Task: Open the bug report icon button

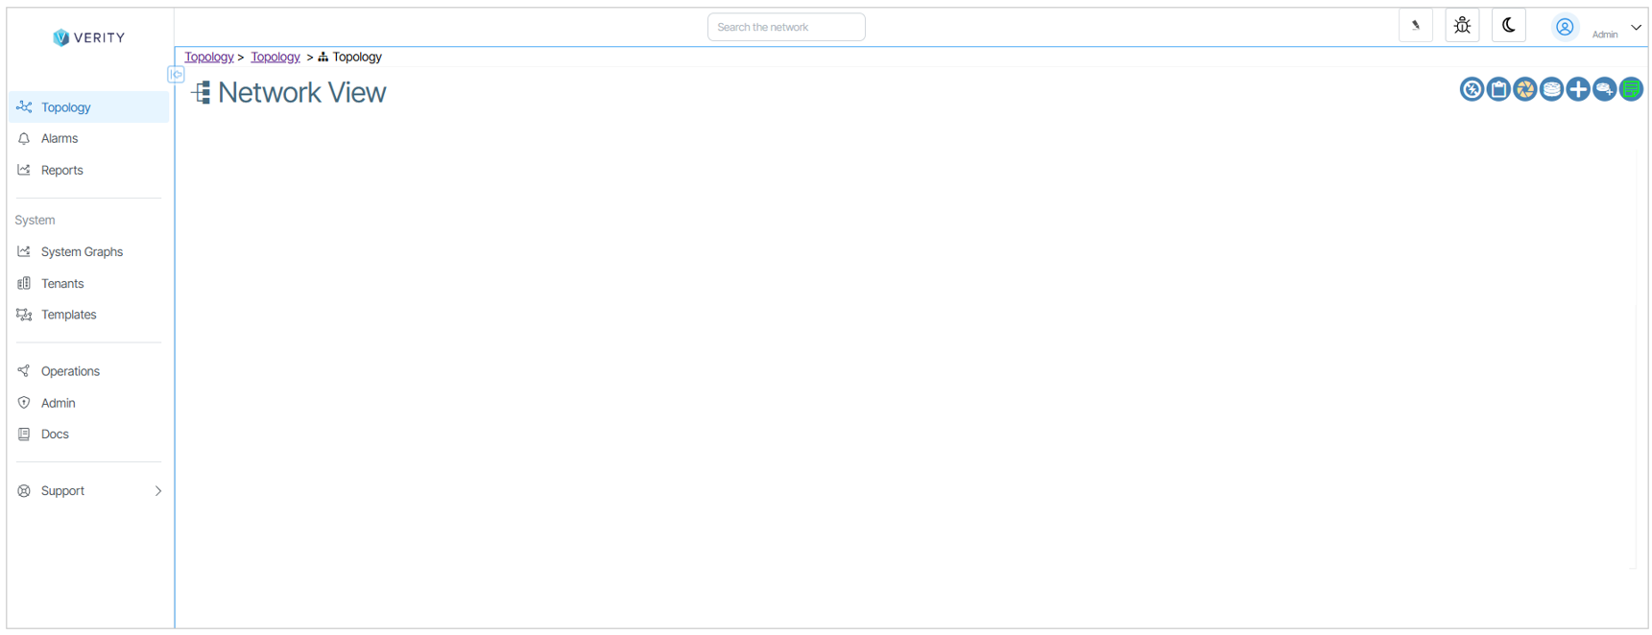Action: tap(1462, 26)
